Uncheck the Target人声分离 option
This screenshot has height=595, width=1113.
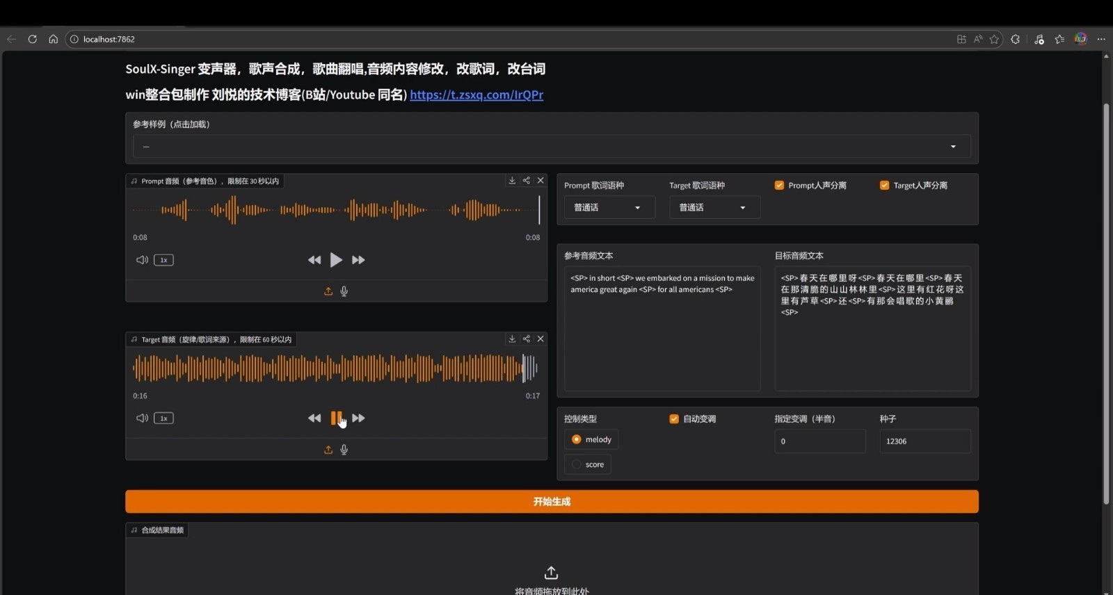(884, 186)
